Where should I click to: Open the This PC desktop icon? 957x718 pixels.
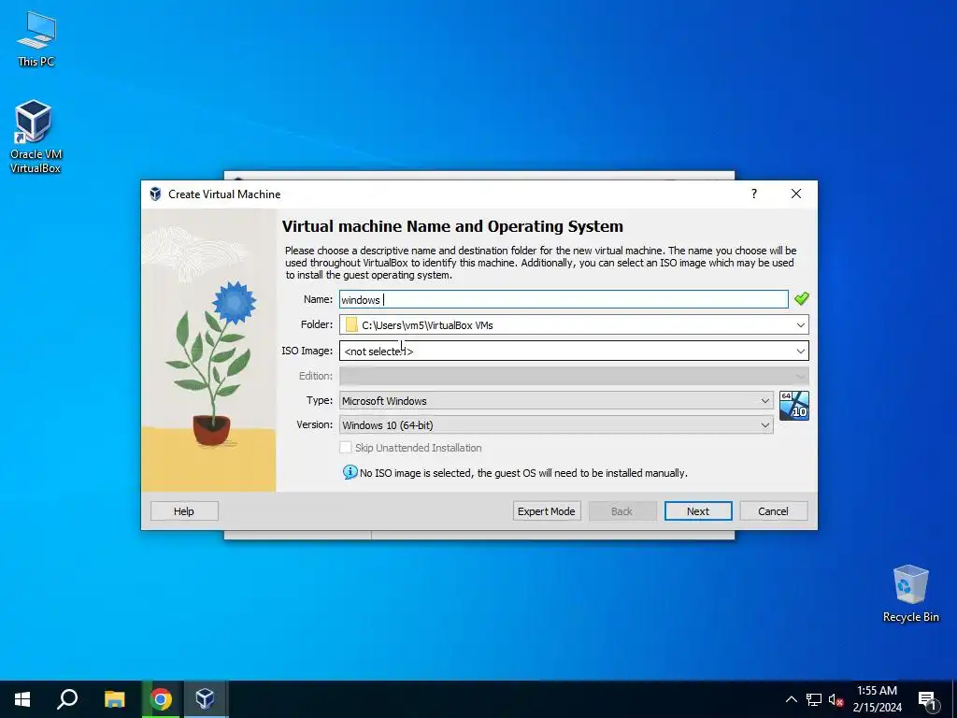coord(36,38)
